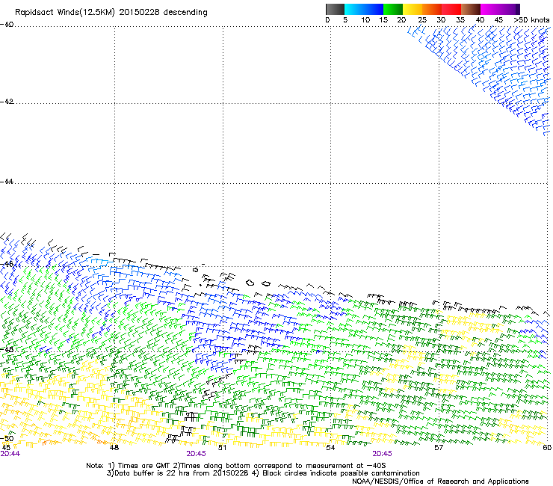The width and height of the screenshot is (553, 486).
Task: Click the "57" longitude axis label
Action: pyautogui.click(x=439, y=448)
